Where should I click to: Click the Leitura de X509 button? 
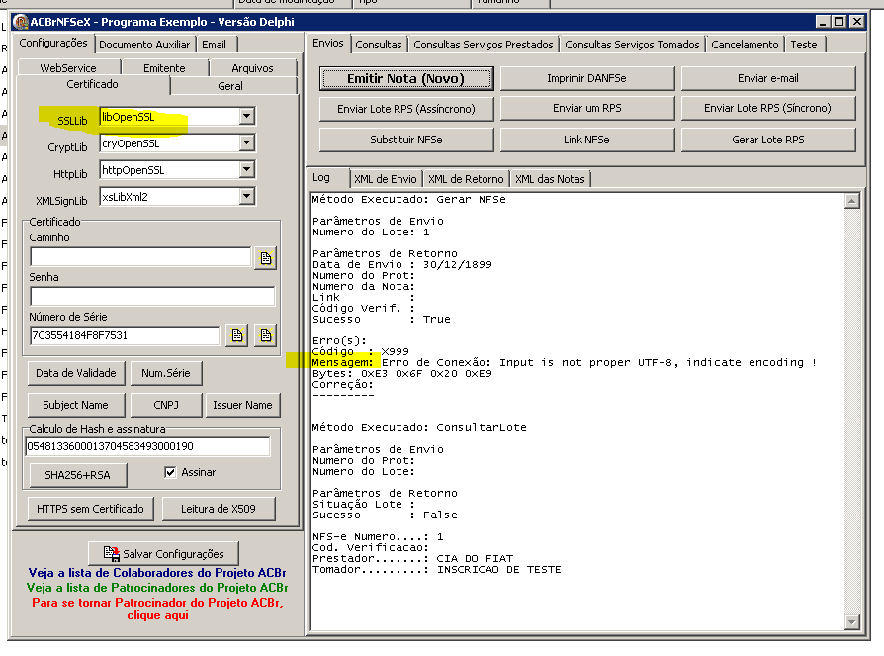219,509
